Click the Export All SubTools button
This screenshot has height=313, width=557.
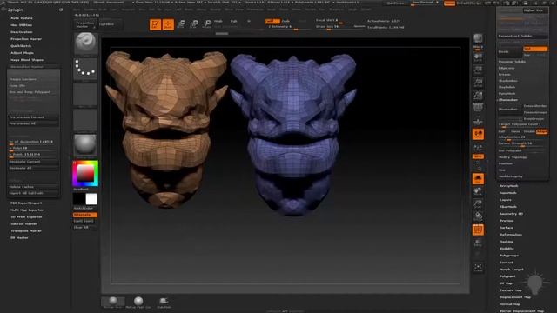(33, 193)
